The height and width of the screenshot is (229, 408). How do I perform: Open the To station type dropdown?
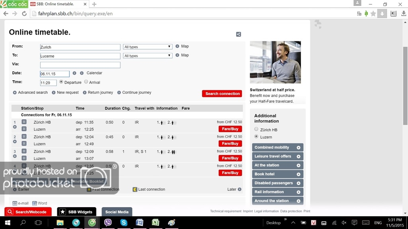(x=147, y=56)
